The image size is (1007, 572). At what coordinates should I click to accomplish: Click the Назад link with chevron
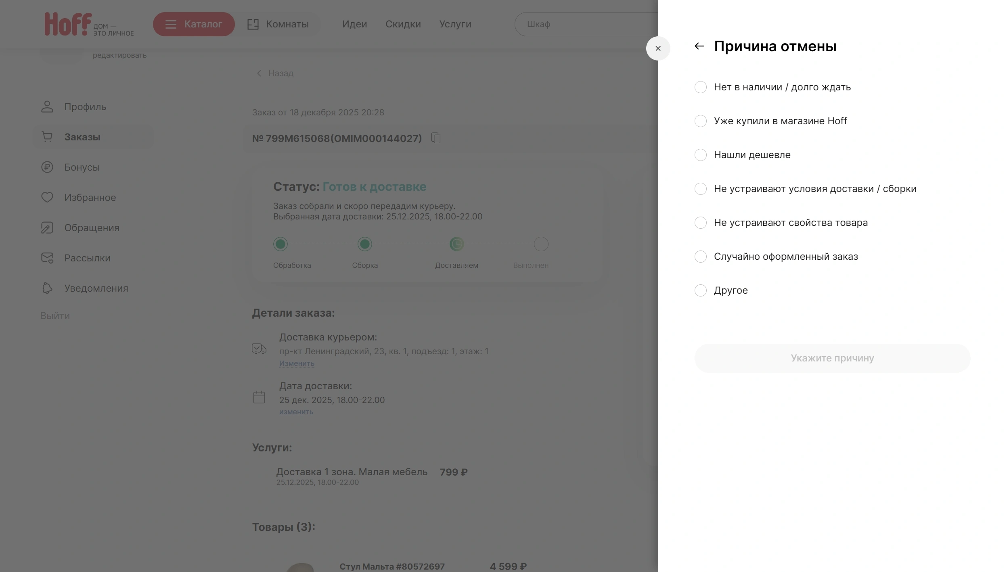275,73
